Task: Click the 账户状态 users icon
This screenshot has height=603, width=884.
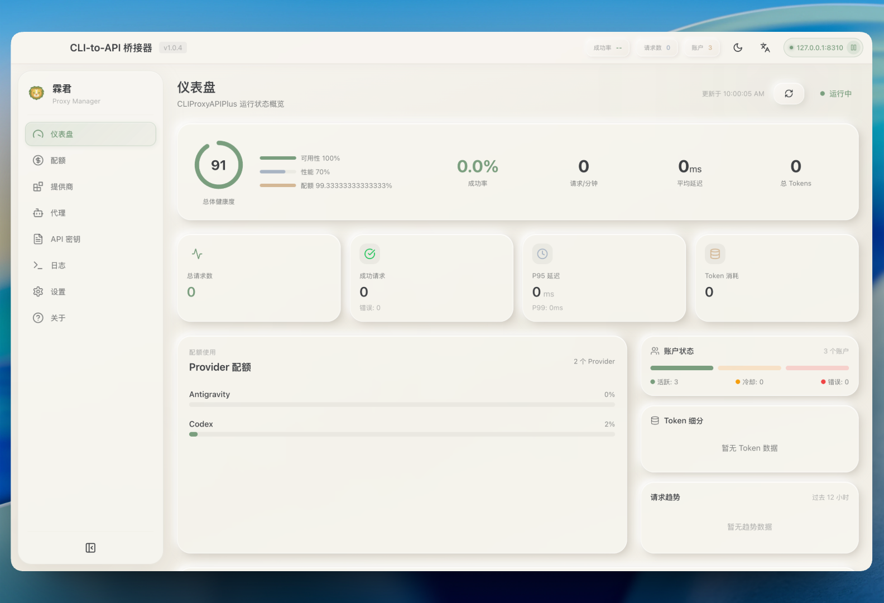Action: (x=655, y=351)
